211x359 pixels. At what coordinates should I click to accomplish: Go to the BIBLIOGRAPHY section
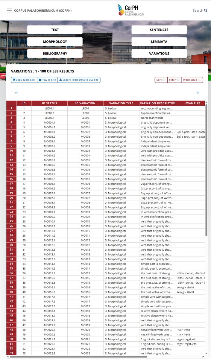(x=55, y=54)
